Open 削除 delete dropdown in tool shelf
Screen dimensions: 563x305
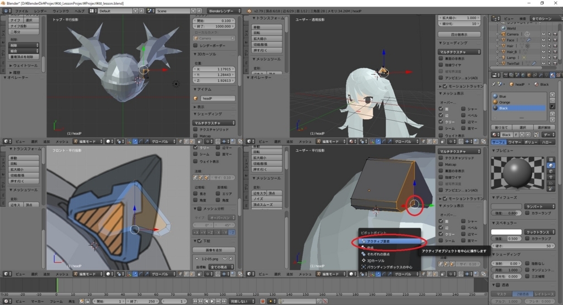click(24, 45)
